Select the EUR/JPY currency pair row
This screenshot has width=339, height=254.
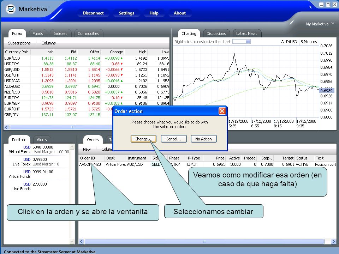(87, 97)
